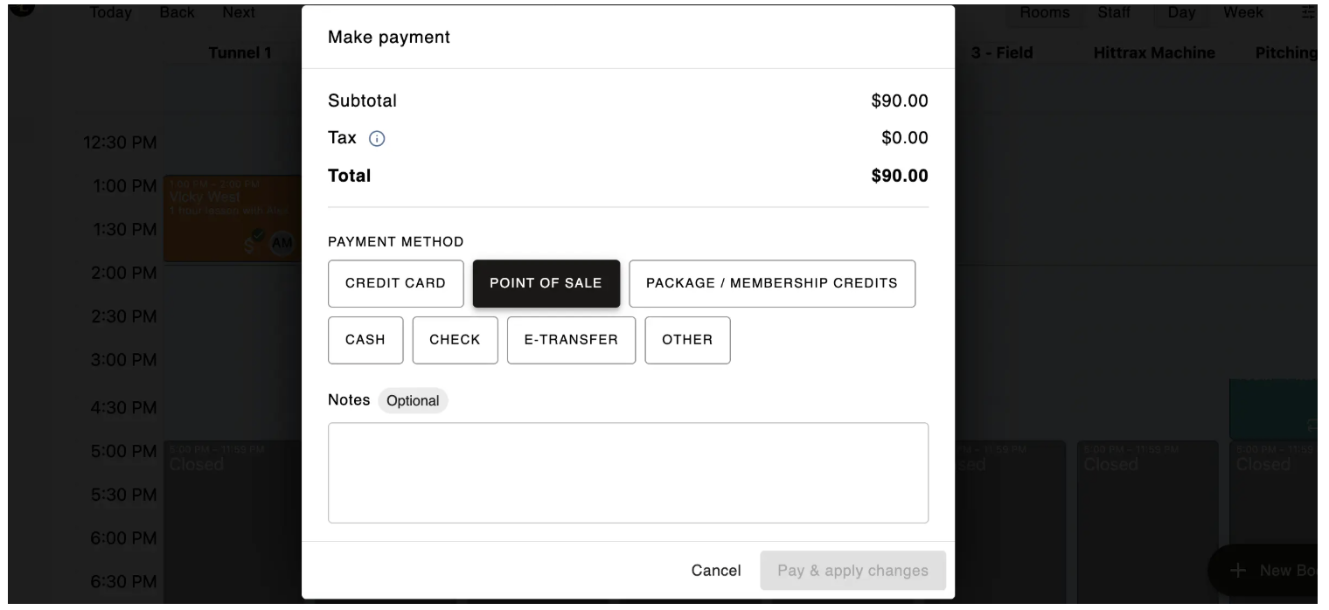Switch calendar to Week view

[x=1242, y=12]
